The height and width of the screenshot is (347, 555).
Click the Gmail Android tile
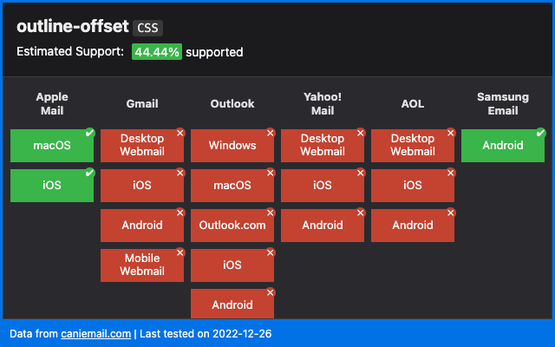142,226
